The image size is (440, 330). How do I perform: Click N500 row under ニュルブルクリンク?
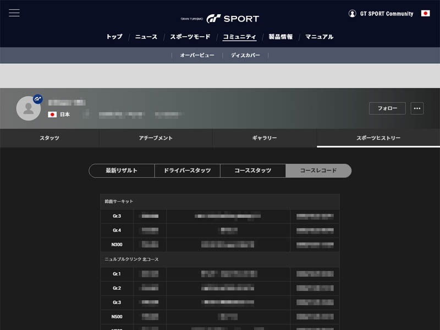point(220,317)
